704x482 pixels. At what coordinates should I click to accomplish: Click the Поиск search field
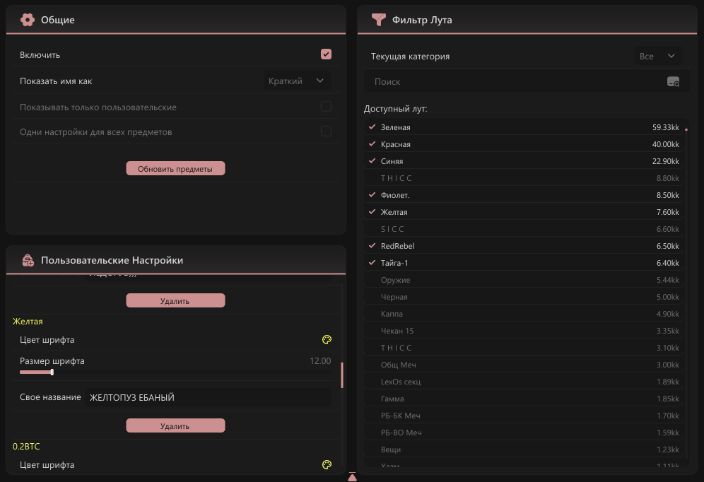[x=526, y=82]
